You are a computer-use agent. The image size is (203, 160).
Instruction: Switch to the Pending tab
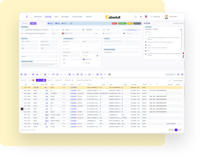58,80
